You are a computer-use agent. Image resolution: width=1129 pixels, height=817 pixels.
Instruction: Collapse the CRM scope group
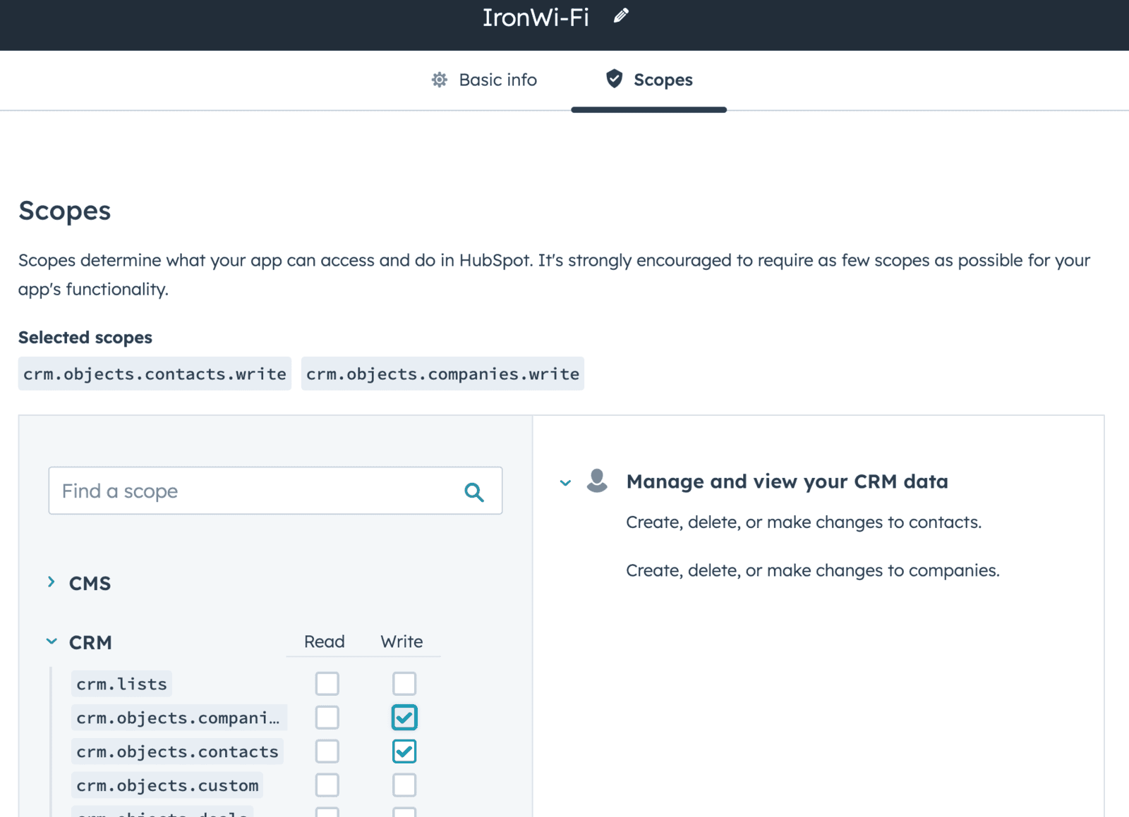pyautogui.click(x=52, y=641)
